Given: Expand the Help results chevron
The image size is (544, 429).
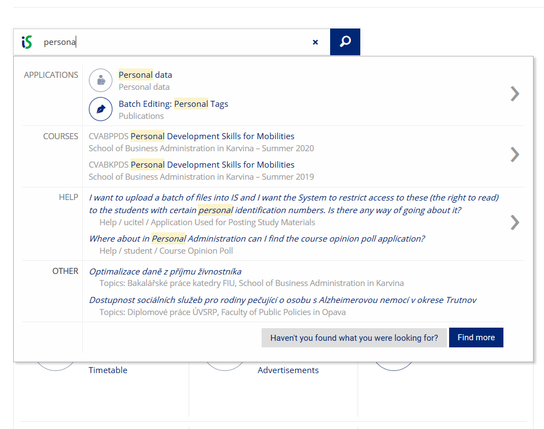Looking at the screenshot, I should (x=514, y=222).
